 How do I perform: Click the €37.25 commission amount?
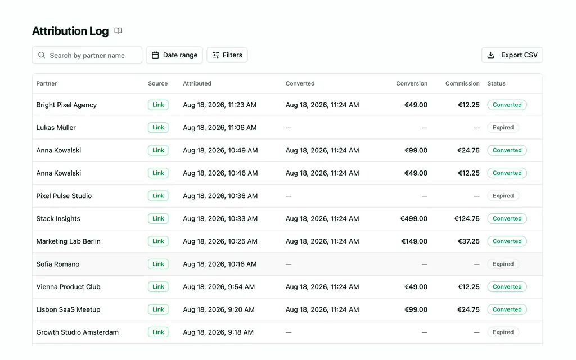click(469, 241)
